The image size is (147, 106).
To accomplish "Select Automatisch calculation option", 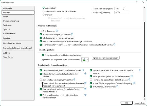I will pos(43,8).
